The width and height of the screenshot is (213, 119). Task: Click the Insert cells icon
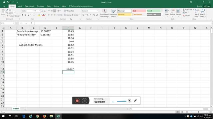[167, 11]
